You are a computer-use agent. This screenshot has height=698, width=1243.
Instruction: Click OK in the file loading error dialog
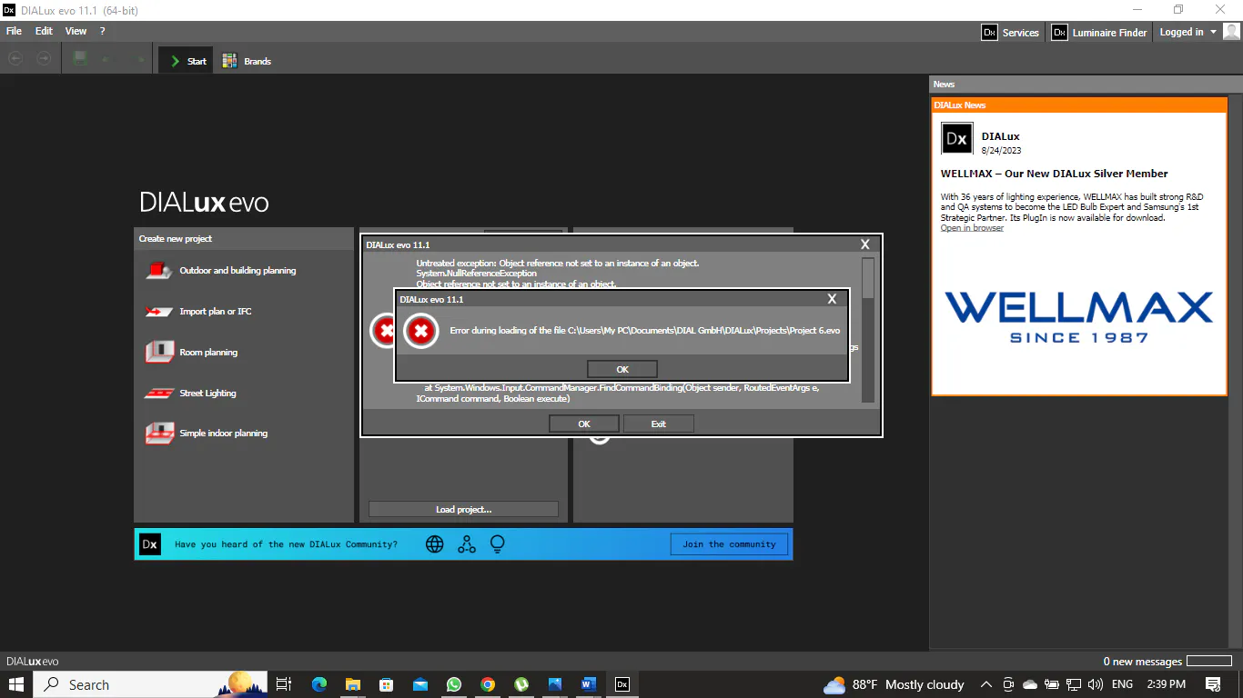(x=622, y=369)
